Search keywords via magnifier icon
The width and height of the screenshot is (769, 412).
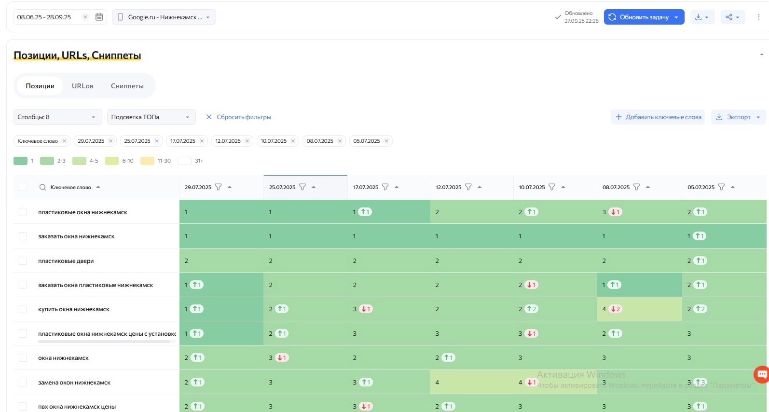pyautogui.click(x=42, y=187)
